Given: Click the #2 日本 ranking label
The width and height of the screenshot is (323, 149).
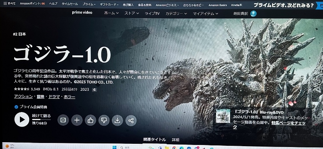Looking at the screenshot, I should pos(19,34).
